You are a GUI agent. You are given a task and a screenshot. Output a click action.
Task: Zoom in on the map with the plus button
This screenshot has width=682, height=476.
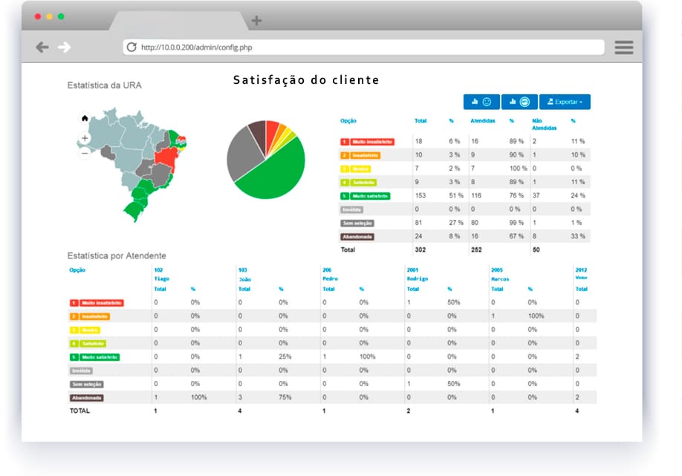[85, 138]
